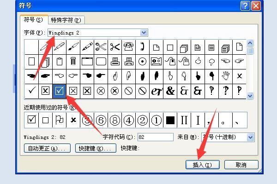Select the telephone handset symbol
The width and height of the screenshot is (277, 184).
(142, 47)
